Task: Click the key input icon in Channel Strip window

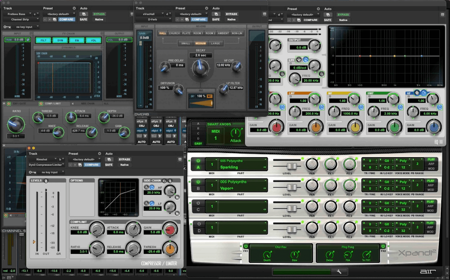Action: pos(7,27)
